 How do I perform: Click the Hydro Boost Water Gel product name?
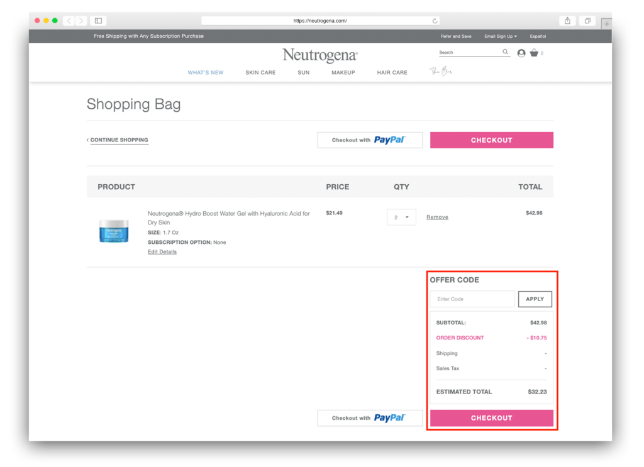229,218
